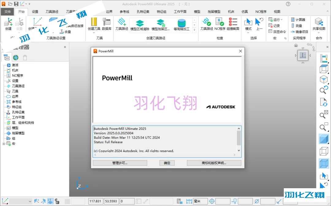This screenshot has width=331, height=206.
Task: Open the 碰撞截面 collision icon
Action: pyautogui.click(x=233, y=22)
